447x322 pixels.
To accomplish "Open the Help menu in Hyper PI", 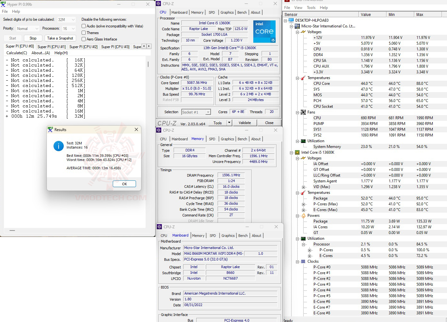I will click(16, 11).
